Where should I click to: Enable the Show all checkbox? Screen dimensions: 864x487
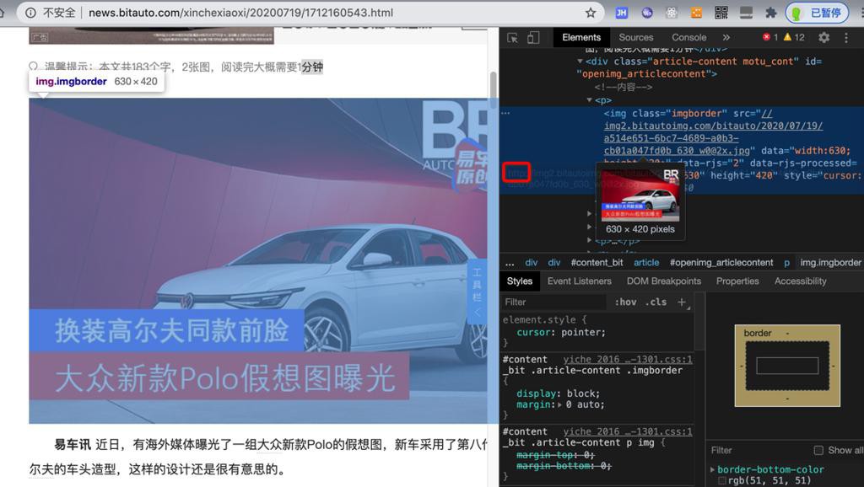818,450
